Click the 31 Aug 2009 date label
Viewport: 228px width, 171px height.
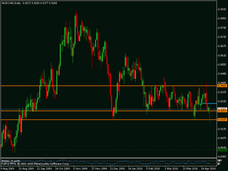[x=26, y=168]
